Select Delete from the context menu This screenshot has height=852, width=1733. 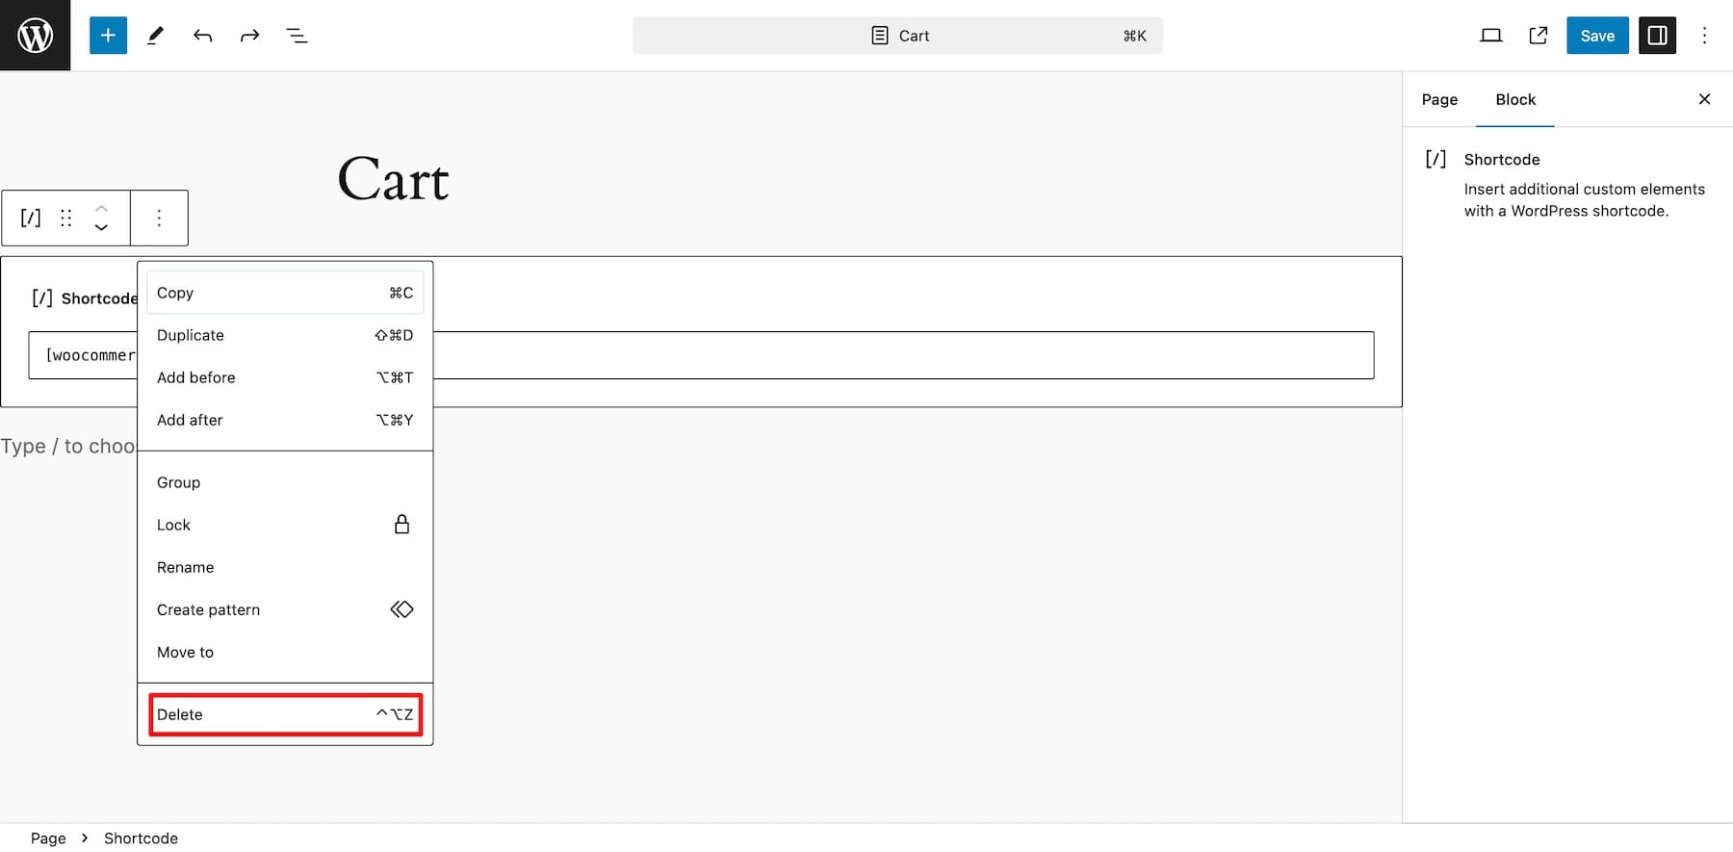(181, 713)
